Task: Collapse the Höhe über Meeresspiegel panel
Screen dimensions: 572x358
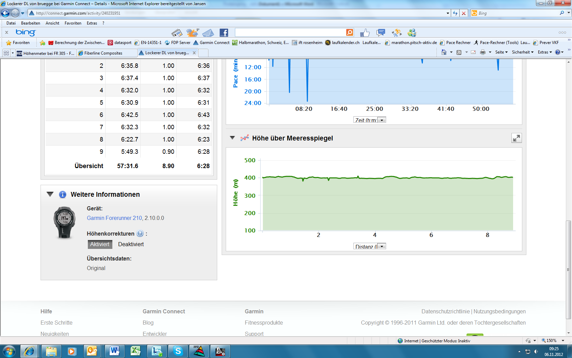Action: point(233,138)
